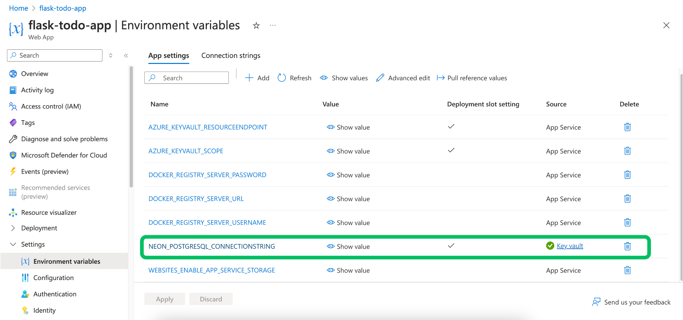Screen dimensions: 683x320
Task: Click the settings search field
Action: [186, 78]
